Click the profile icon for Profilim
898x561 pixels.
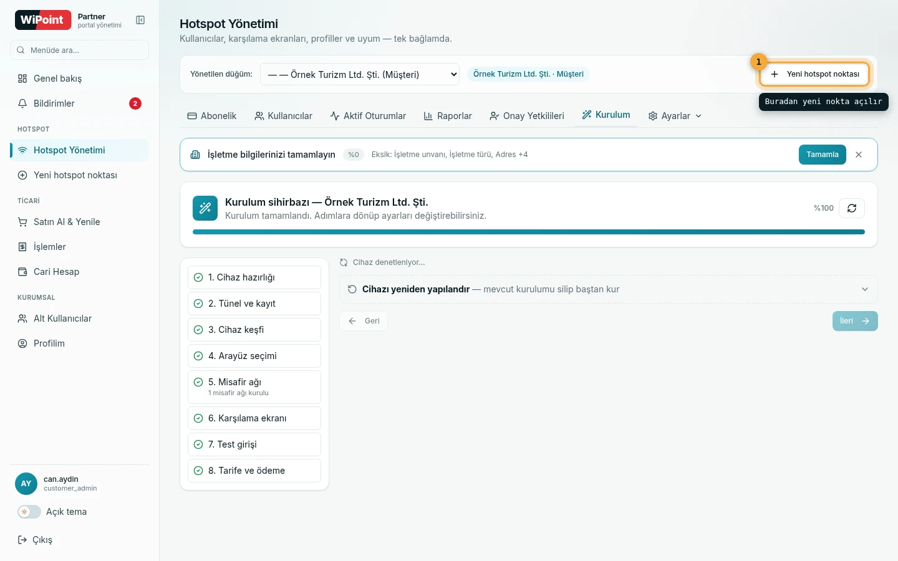22,343
